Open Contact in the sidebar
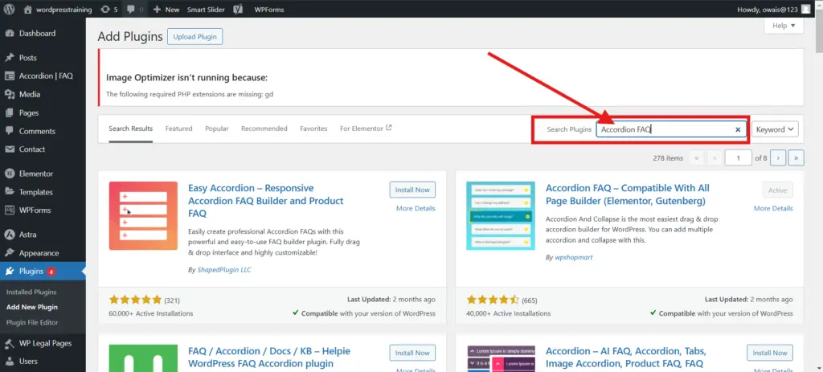The height and width of the screenshot is (372, 823). [x=32, y=149]
